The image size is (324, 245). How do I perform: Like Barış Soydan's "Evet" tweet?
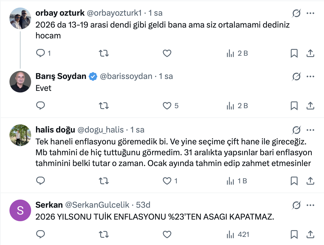[167, 105]
